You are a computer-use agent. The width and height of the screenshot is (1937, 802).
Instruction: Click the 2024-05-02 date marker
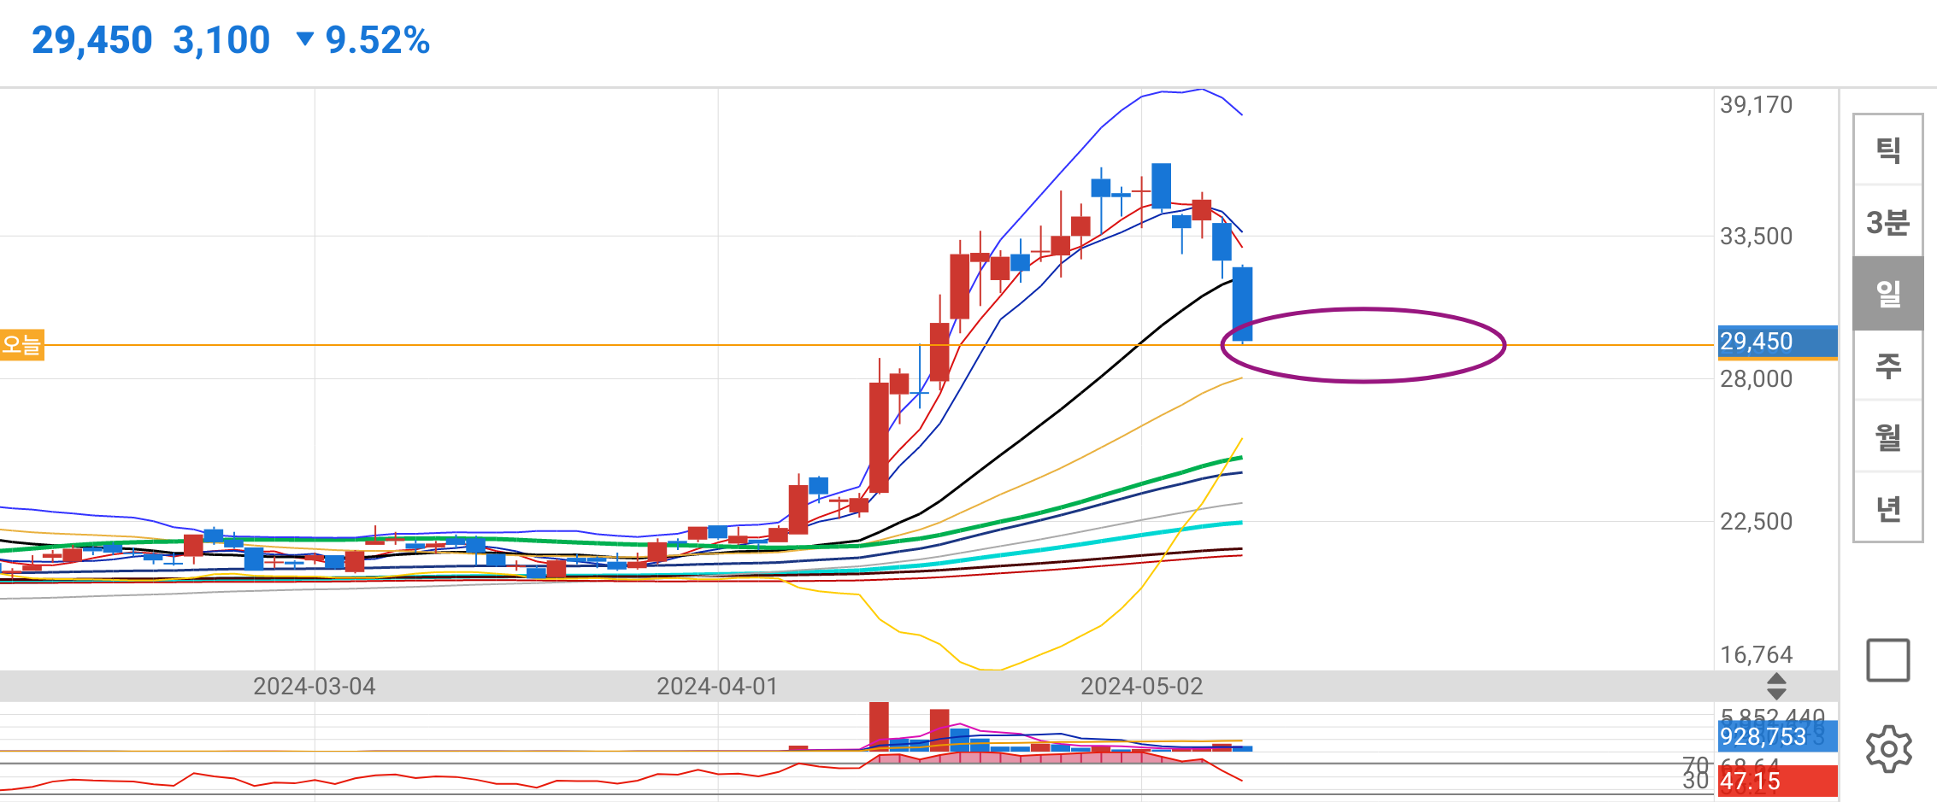[1141, 686]
